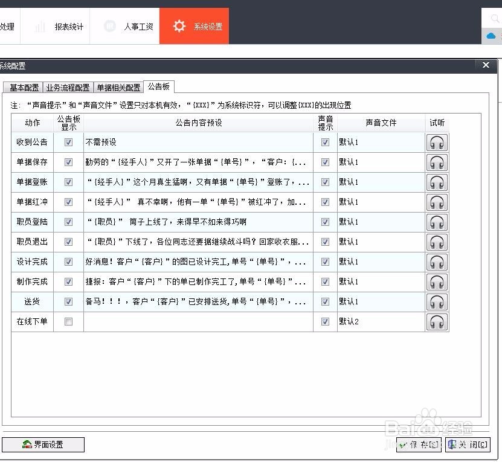The image size is (502, 462).
Task: Play the 制作完成 sound preview
Action: [x=437, y=281]
